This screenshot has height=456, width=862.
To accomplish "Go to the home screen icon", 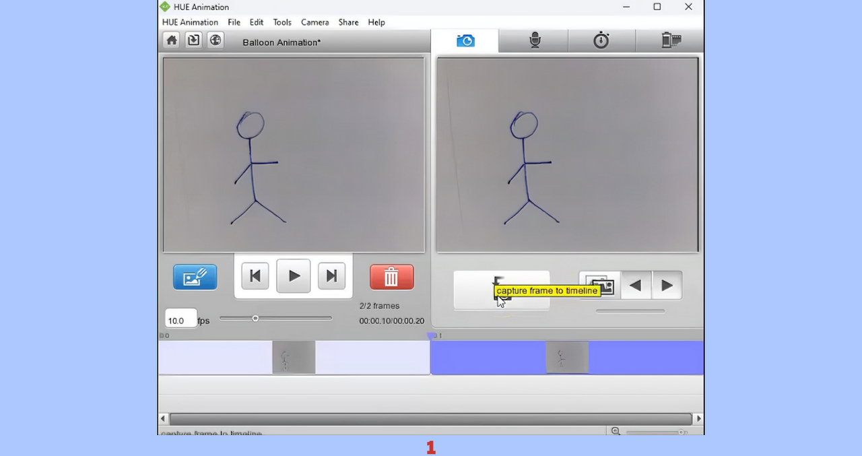I will [x=172, y=40].
